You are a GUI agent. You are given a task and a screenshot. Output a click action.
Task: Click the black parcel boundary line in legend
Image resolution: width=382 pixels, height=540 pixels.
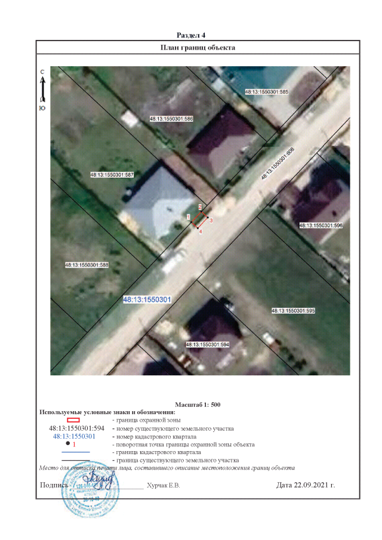point(75,460)
